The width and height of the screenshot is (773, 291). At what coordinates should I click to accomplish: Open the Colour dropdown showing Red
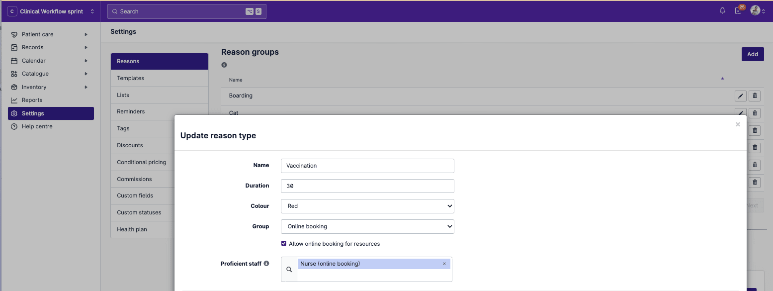367,206
